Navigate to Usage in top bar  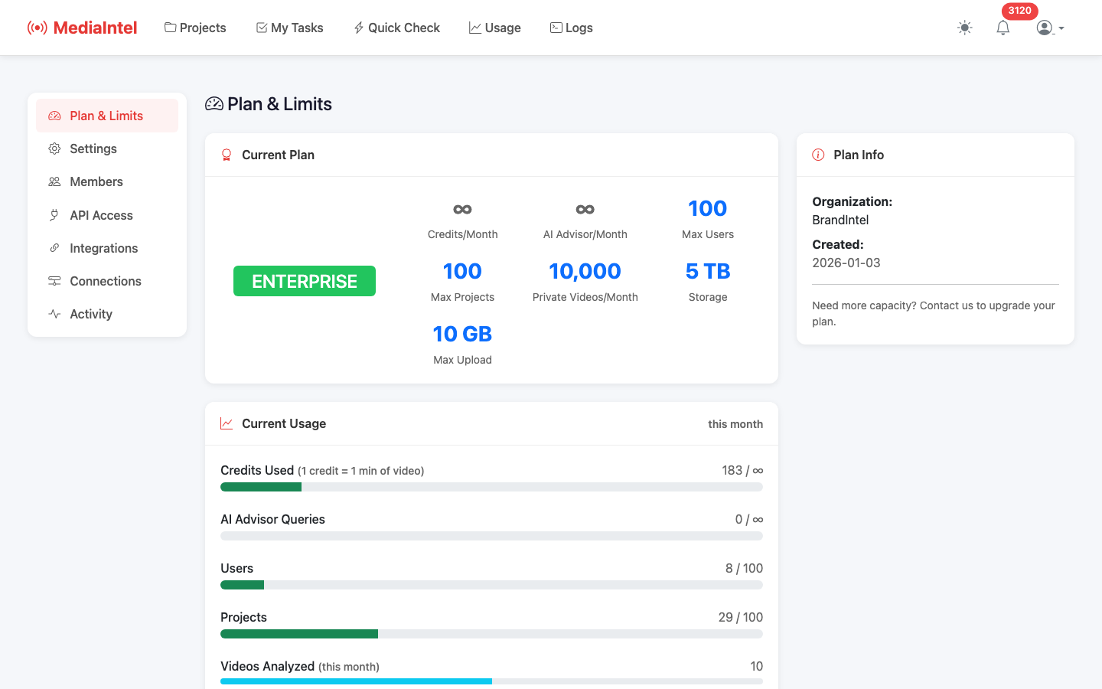pyautogui.click(x=494, y=28)
